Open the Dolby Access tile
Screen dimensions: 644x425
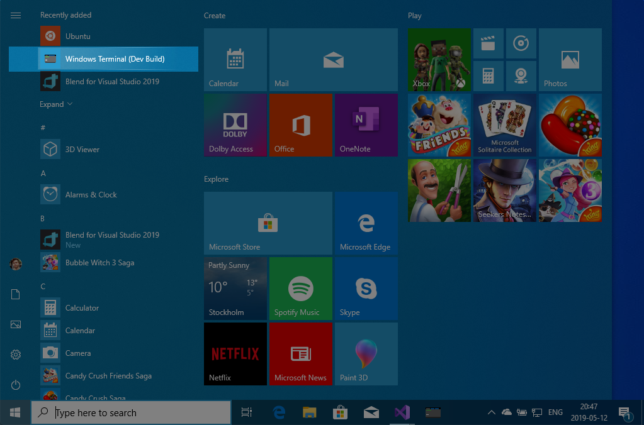[235, 125]
